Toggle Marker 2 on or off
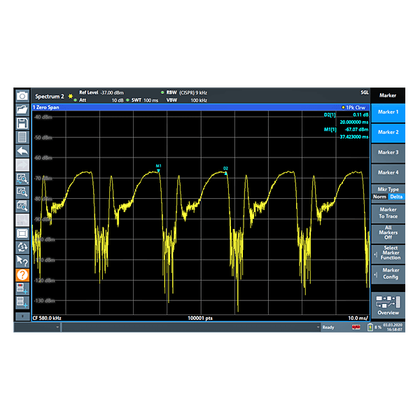The width and height of the screenshot is (420, 420). tap(388, 132)
